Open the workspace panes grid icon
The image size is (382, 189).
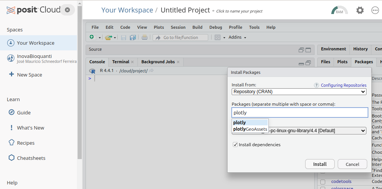(x=217, y=37)
